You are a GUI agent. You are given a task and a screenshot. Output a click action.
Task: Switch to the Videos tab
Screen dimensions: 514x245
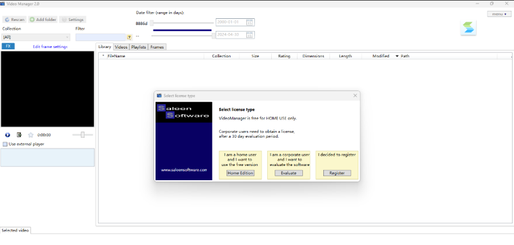tap(121, 47)
